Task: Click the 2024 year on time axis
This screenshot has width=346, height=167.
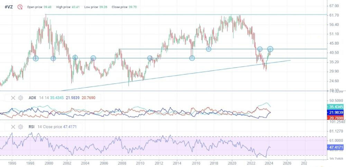Action: coord(268,163)
